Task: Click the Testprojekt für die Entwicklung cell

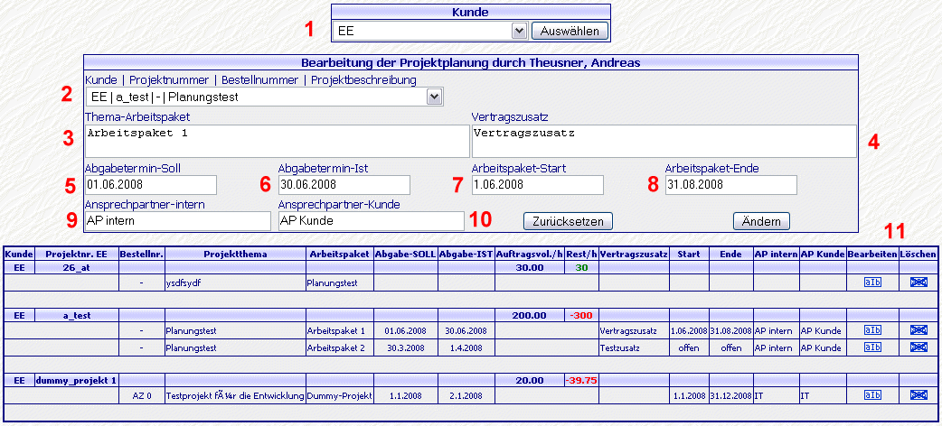Action: (235, 395)
